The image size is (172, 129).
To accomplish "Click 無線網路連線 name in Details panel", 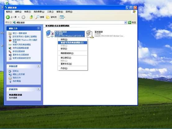I will pos(16,95).
